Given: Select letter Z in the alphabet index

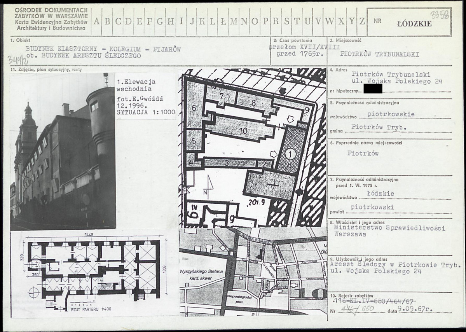Looking at the screenshot, I should coord(361,21).
